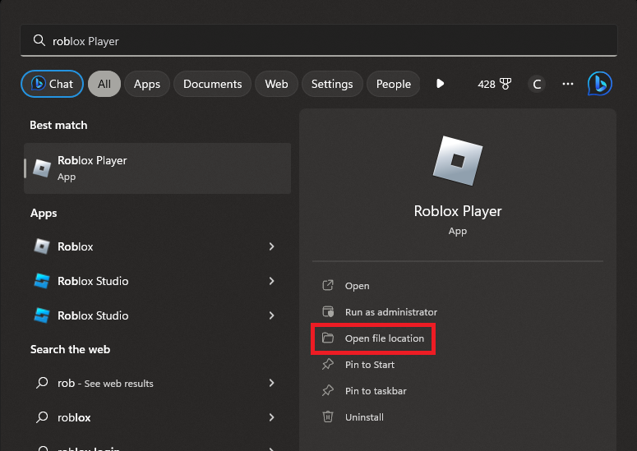Screen dimensions: 637x451
Task: Click the user account C avatar
Action: click(x=537, y=84)
